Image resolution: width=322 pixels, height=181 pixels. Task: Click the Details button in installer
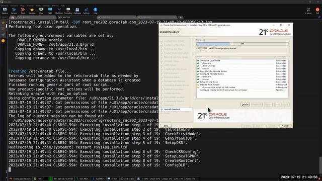coord(245,105)
